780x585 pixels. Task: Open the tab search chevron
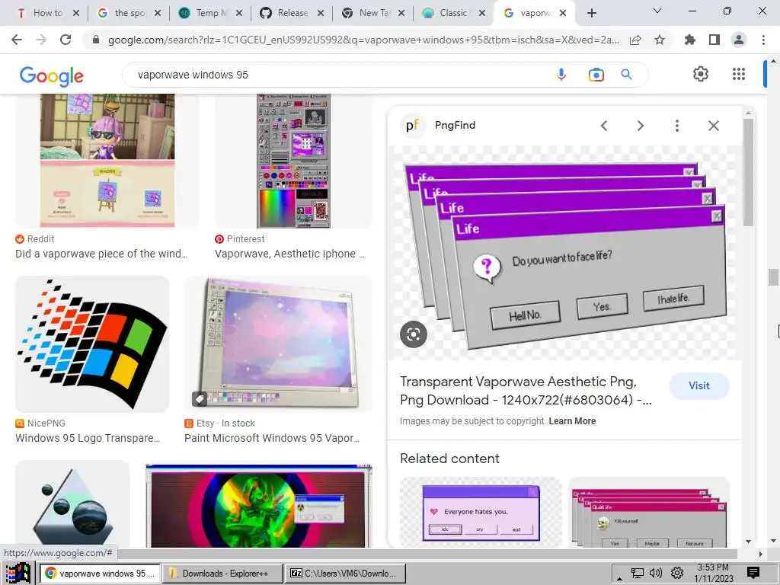click(657, 11)
